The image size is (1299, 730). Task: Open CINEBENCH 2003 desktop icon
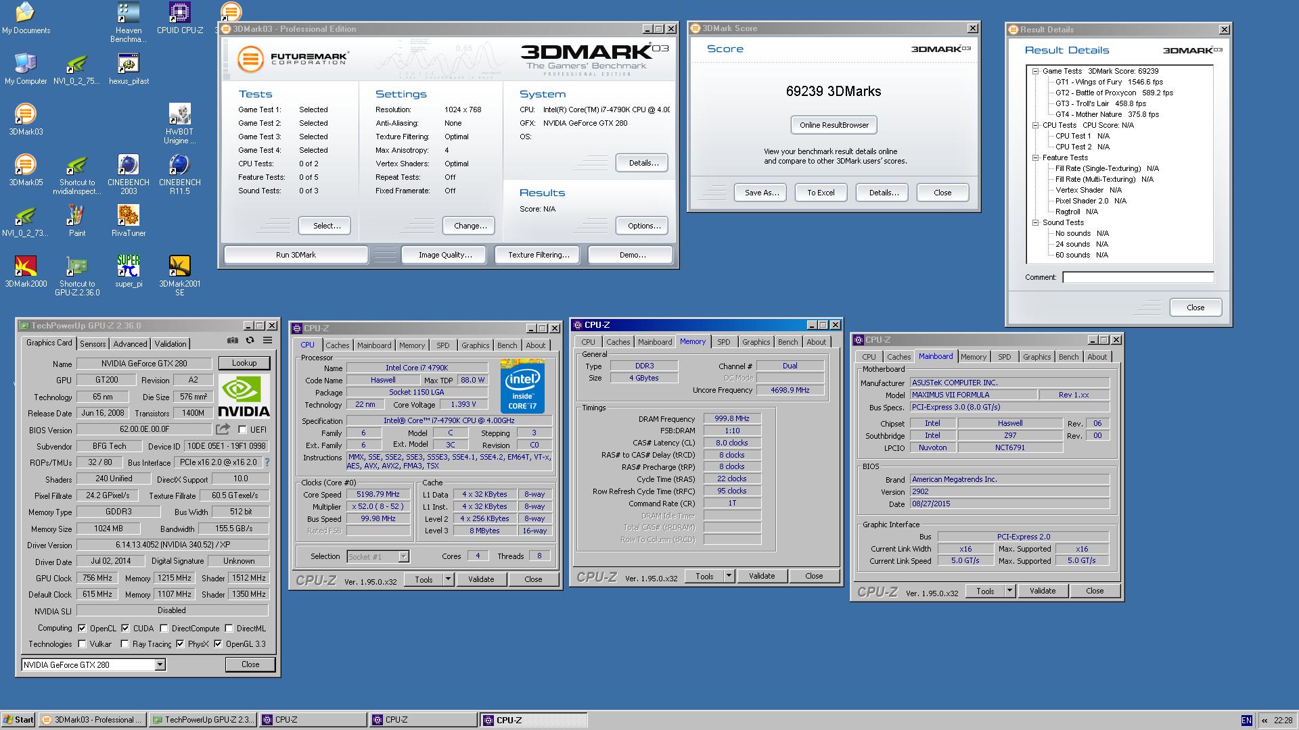click(128, 174)
